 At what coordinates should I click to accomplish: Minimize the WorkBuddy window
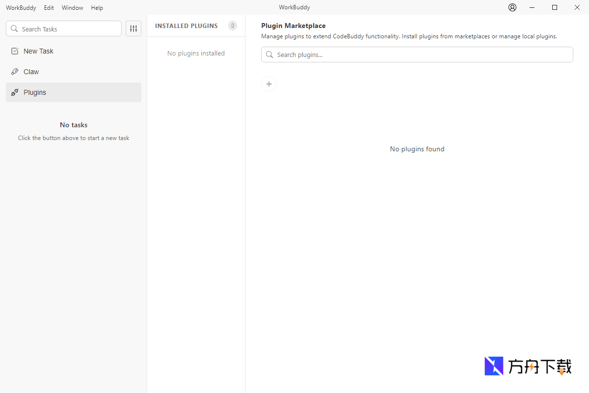tap(532, 7)
